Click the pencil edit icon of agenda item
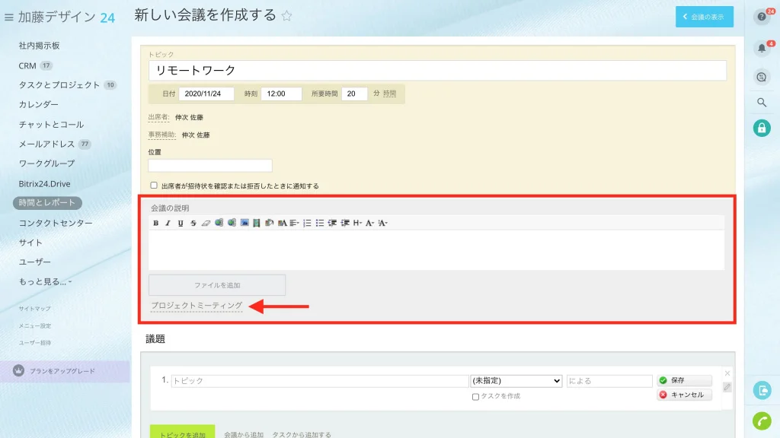Viewport: 780px width, 438px height. pos(727,387)
